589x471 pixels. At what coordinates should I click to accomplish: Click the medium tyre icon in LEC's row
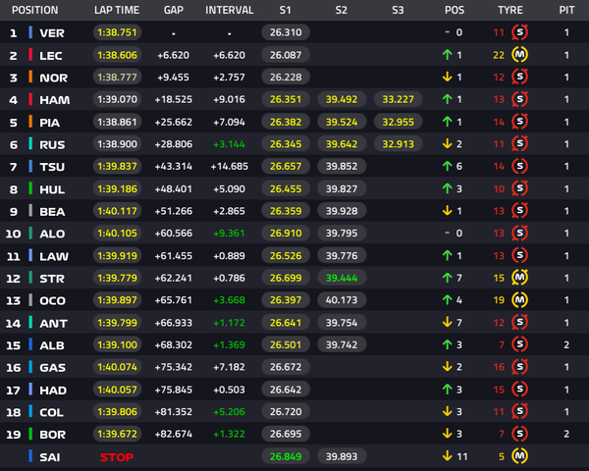(519, 55)
